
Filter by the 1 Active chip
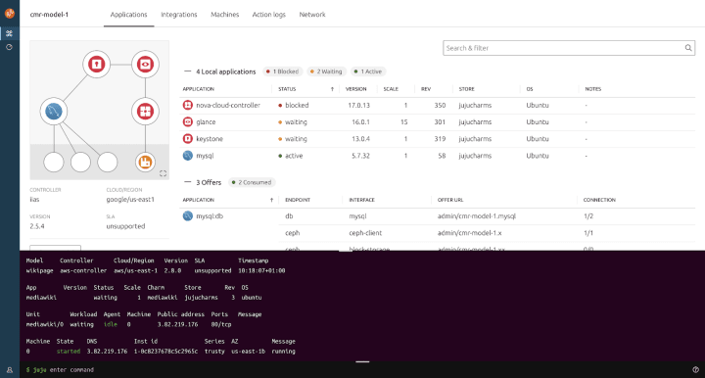click(x=369, y=71)
